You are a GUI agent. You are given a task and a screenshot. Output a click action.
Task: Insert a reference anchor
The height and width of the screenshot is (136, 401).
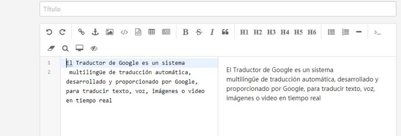pyautogui.click(x=95, y=32)
